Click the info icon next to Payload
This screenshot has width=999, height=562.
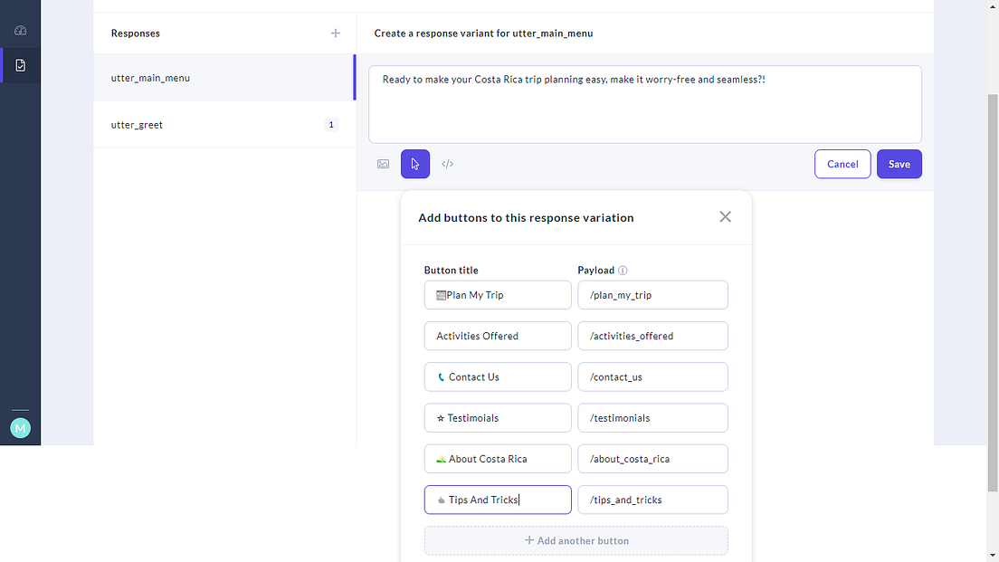(x=624, y=270)
